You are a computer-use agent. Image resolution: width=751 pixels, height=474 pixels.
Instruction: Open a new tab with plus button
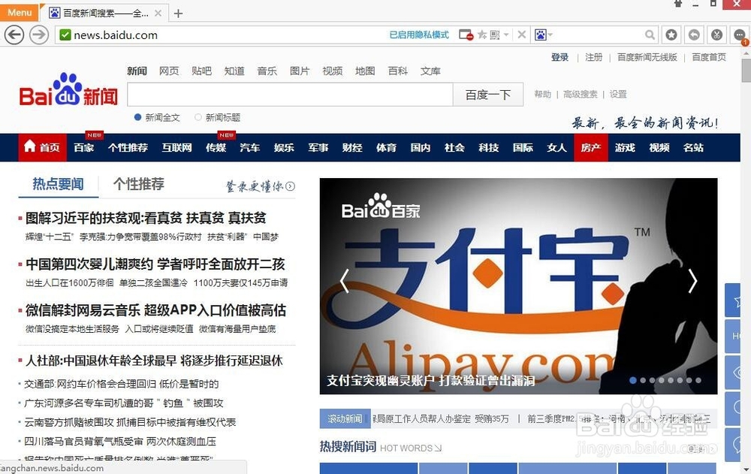tap(178, 14)
